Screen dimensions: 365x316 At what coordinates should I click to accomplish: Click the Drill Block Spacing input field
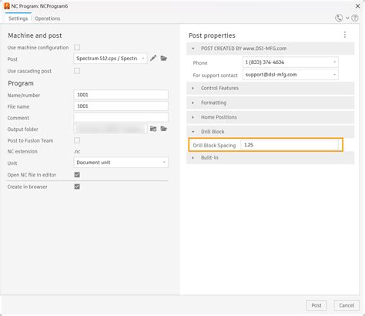[x=290, y=145]
